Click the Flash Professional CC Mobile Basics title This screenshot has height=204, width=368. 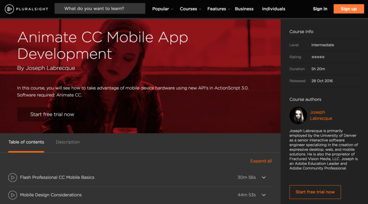[57, 177]
